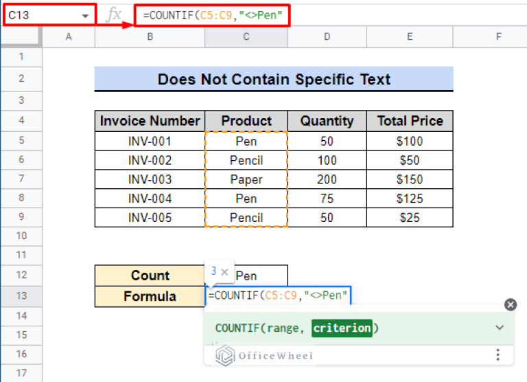Click the title Does Not Contain Specific Text
This screenshot has width=527, height=382.
click(274, 79)
